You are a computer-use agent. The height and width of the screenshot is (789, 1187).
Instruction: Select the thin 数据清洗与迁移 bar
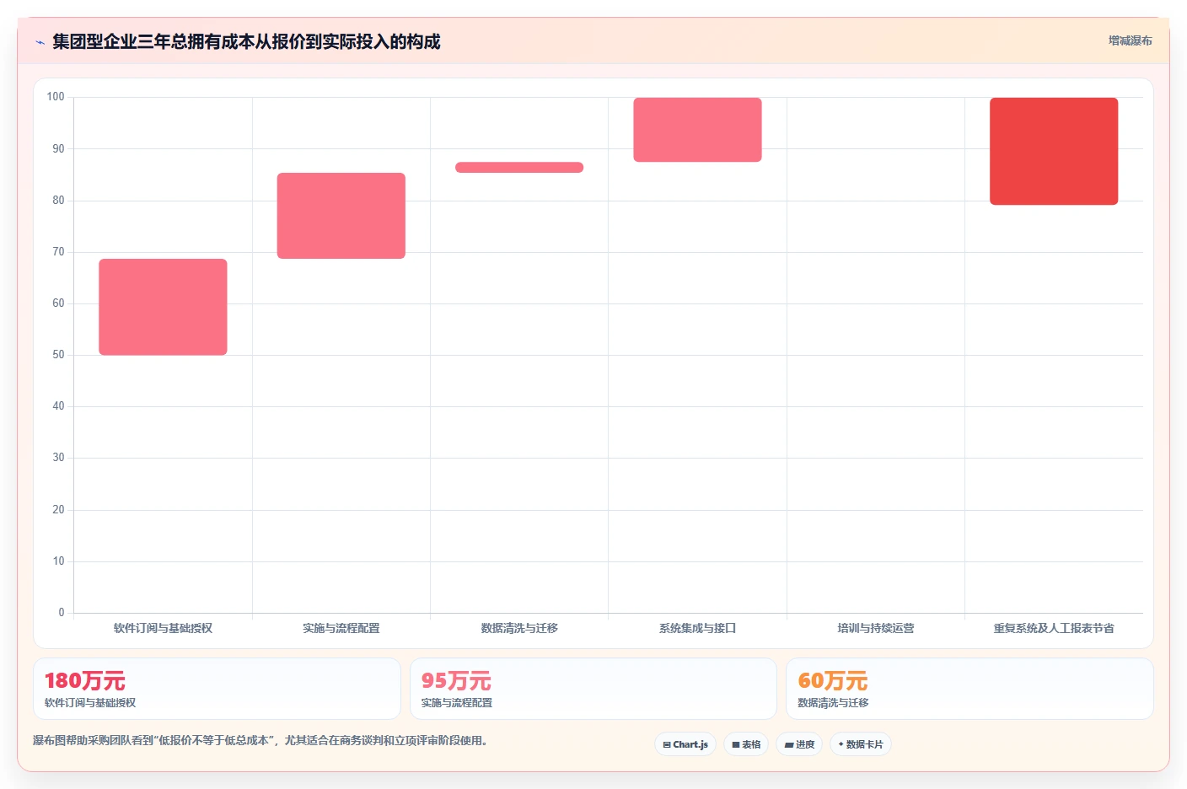(x=519, y=168)
